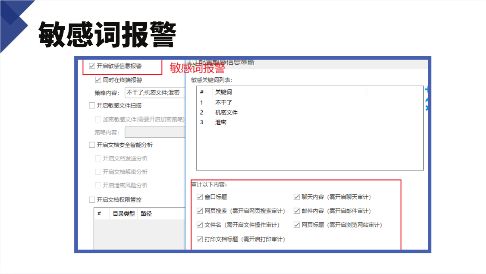486x274 pixels.
Task: Select keyword row 机密文件
Action: pos(226,113)
